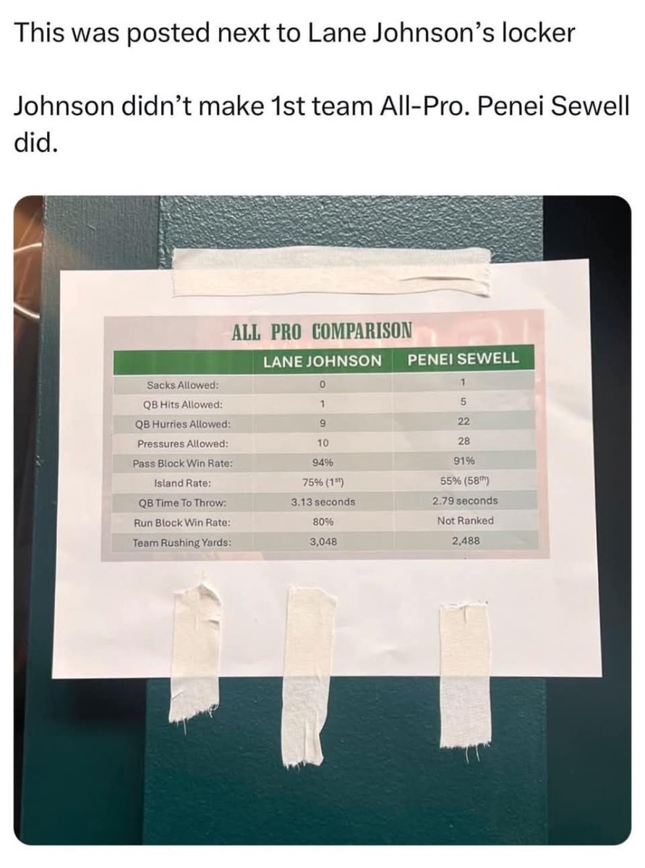Image resolution: width=645 pixels, height=868 pixels.
Task: Click the "2,488" rushing yards value
Action: [x=466, y=540]
